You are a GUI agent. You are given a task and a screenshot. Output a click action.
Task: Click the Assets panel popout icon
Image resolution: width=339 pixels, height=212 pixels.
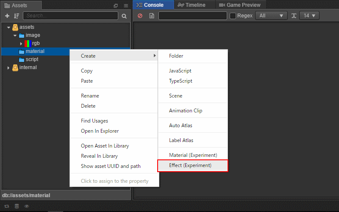click(x=116, y=6)
